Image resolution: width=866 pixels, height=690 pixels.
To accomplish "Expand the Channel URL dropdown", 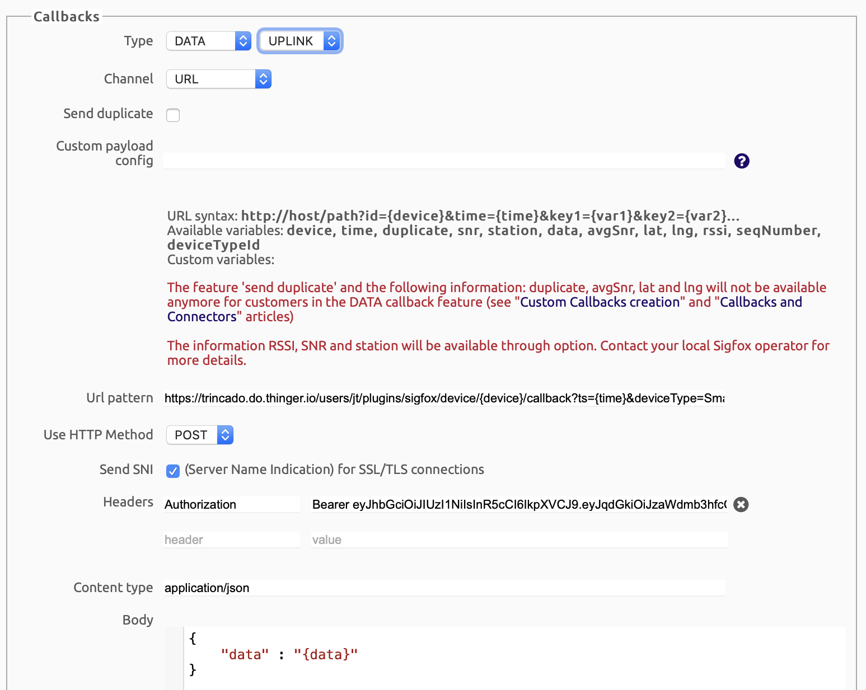I will coord(218,79).
